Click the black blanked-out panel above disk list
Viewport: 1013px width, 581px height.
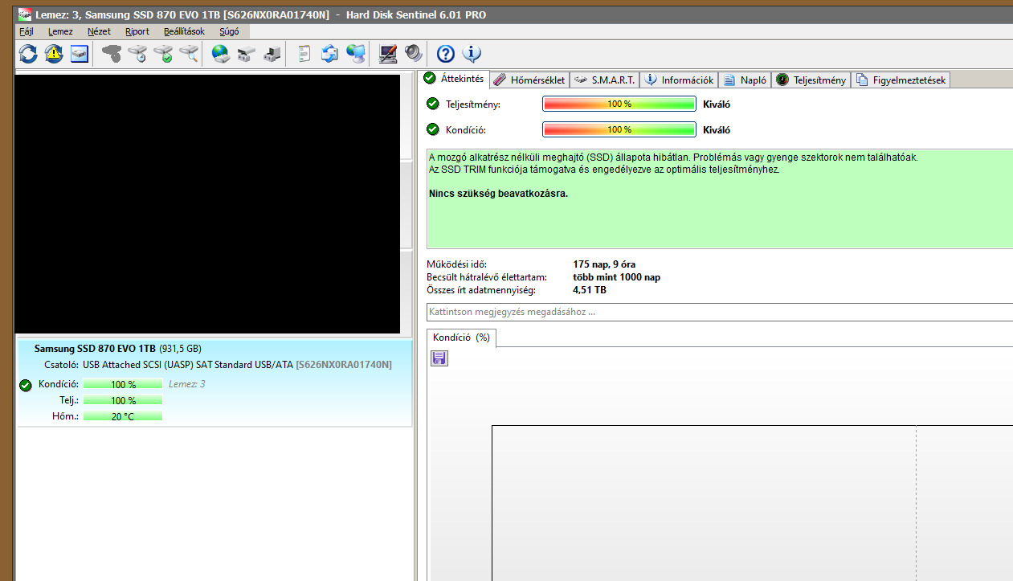click(207, 204)
